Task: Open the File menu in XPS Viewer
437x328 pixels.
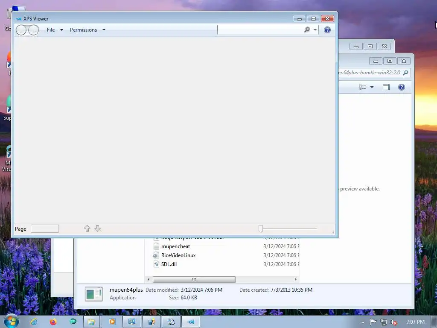Action: (51, 30)
